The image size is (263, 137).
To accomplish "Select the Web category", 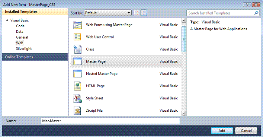I will (x=20, y=43).
